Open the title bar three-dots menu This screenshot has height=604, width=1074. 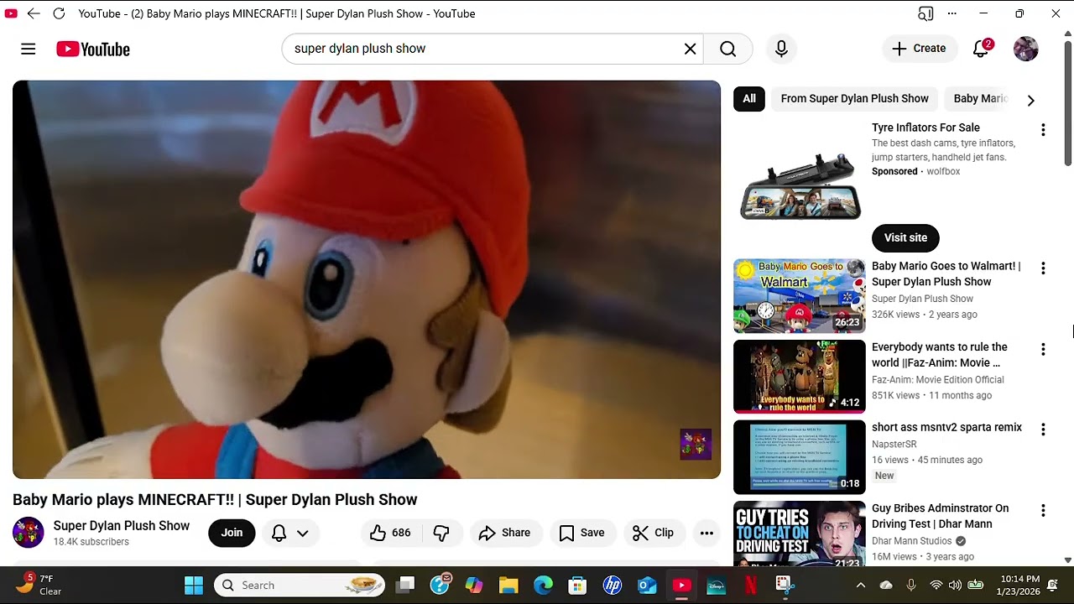(952, 13)
